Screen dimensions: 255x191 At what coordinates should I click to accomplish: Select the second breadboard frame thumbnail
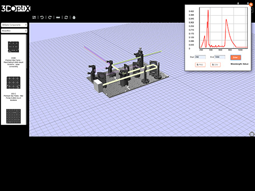13,83
